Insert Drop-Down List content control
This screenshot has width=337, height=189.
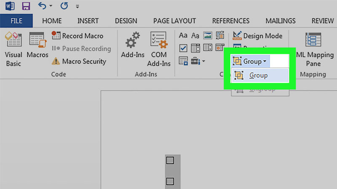(x=208, y=47)
